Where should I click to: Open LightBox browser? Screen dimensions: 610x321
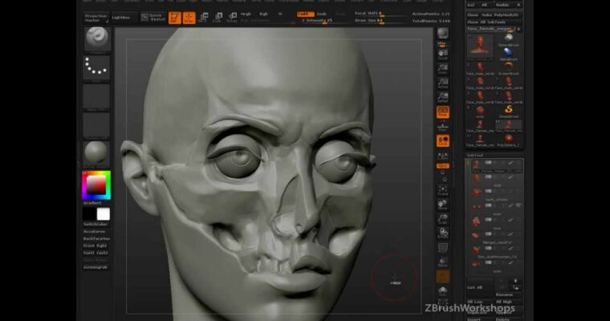[x=123, y=18]
